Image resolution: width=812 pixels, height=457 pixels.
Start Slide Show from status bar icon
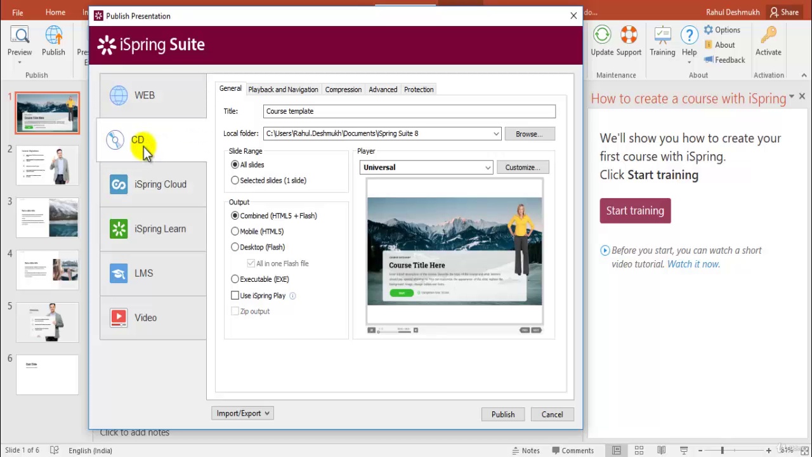(684, 451)
